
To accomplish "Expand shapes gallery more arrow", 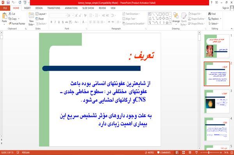I will 170,23.
